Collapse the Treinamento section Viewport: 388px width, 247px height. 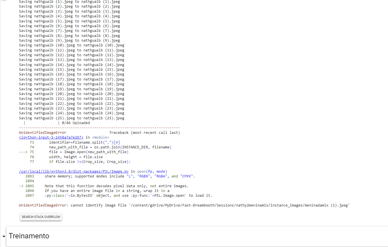click(x=3, y=236)
